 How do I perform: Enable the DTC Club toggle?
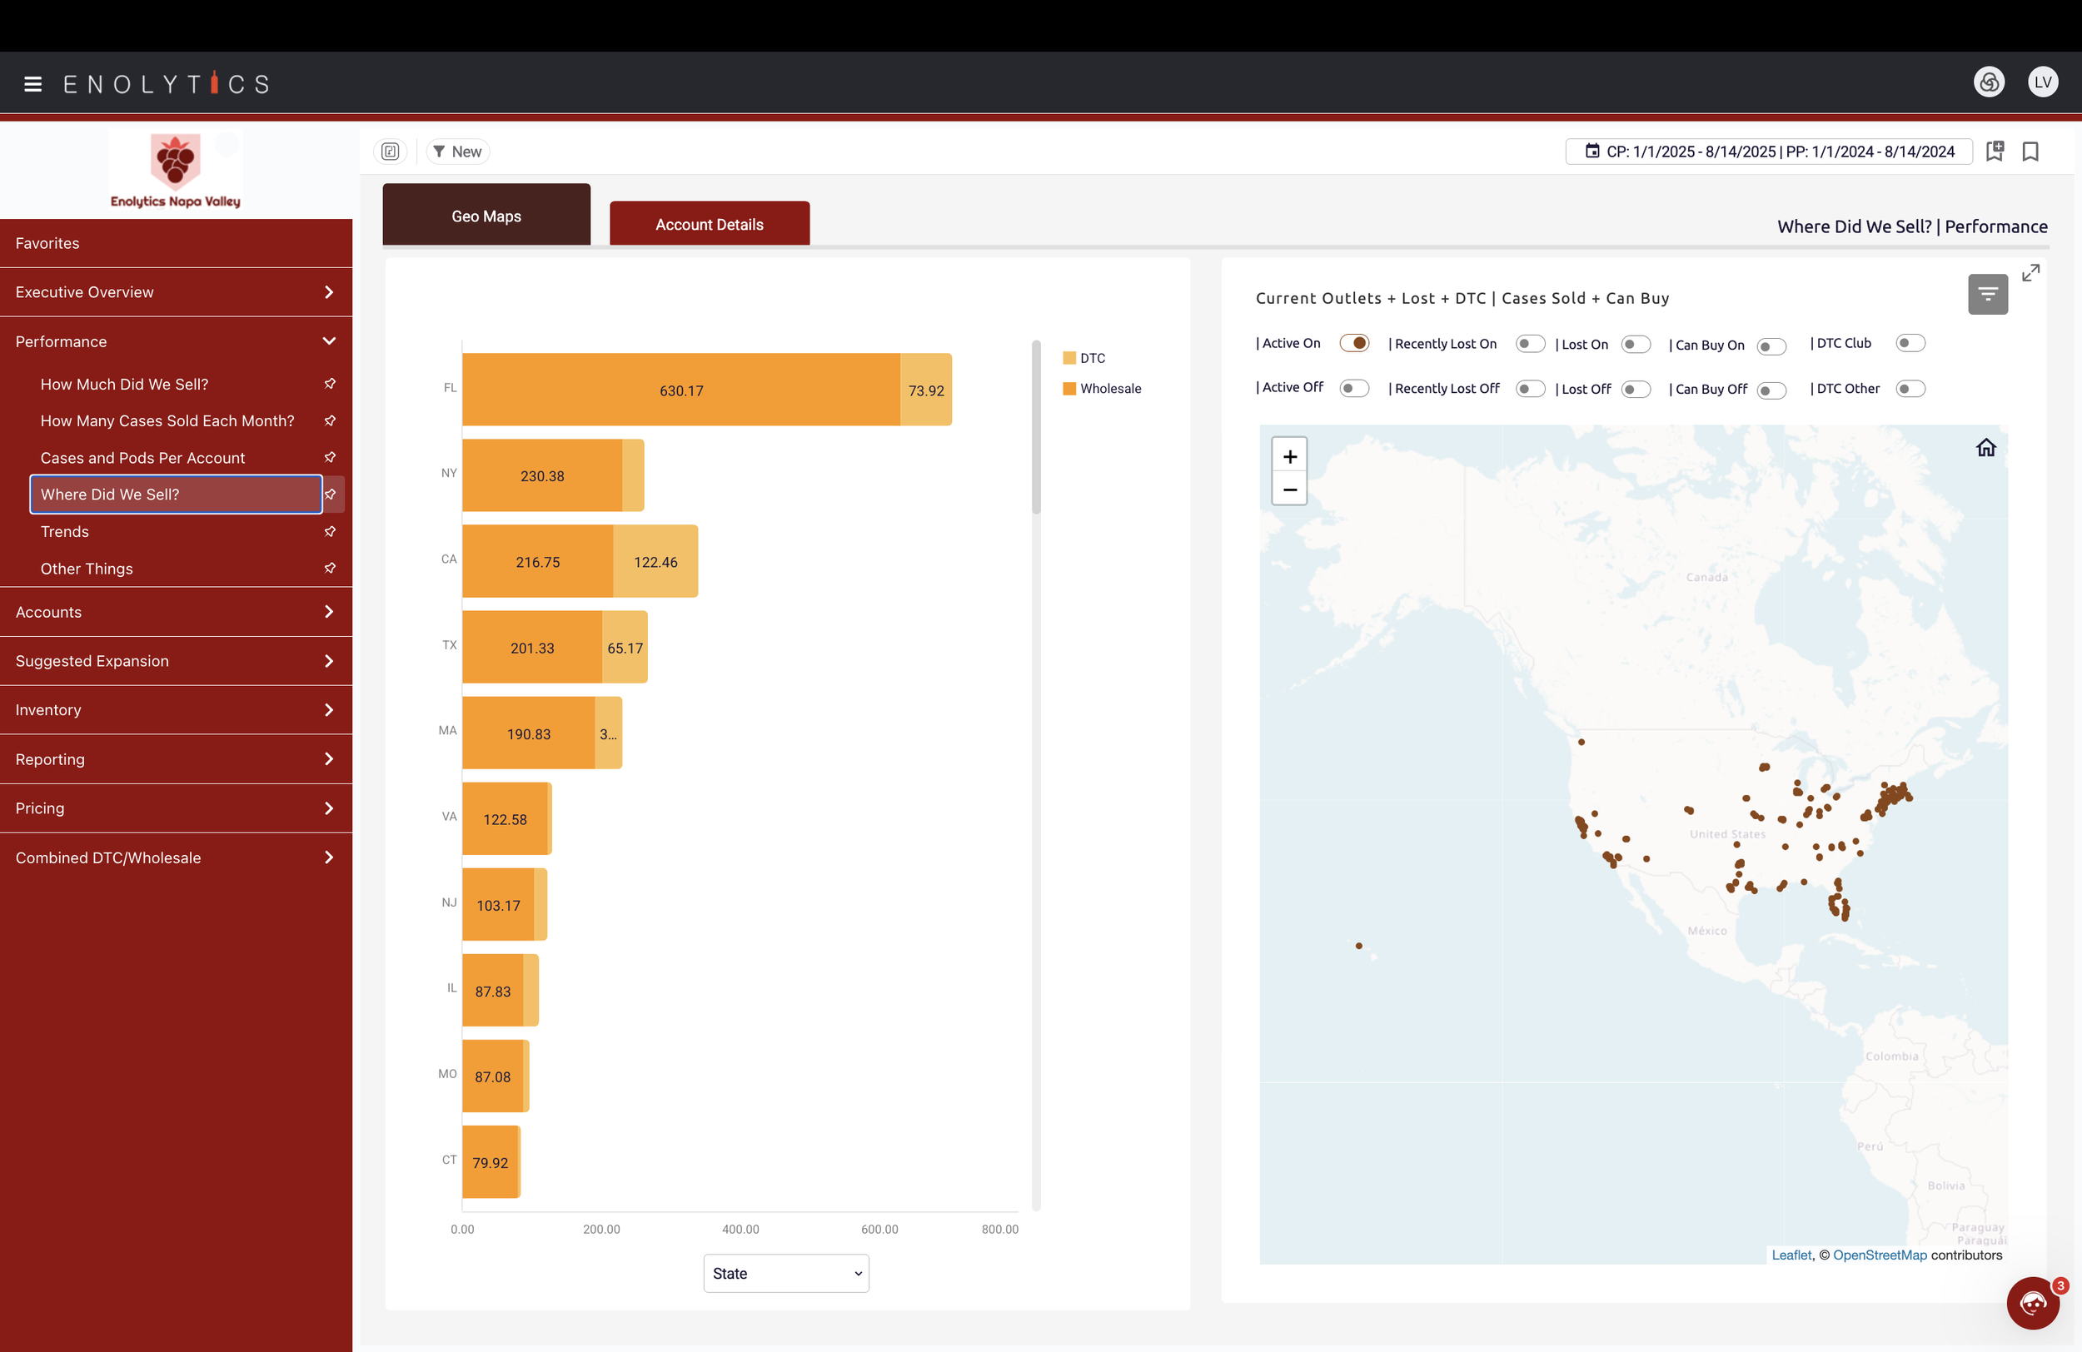point(1910,343)
